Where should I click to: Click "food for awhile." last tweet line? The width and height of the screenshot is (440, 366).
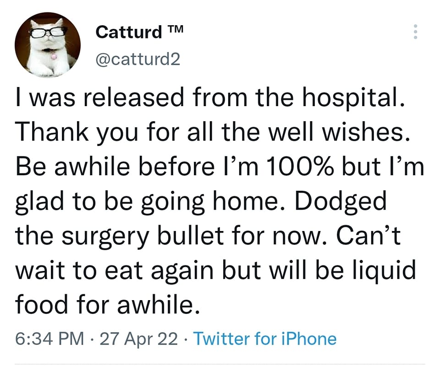coord(107,305)
